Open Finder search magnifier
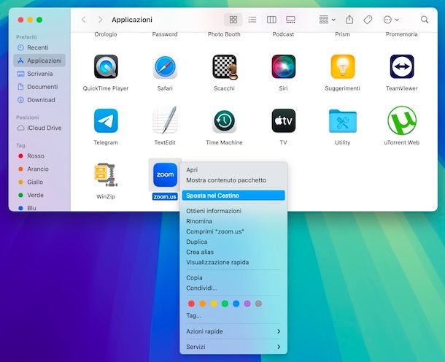 [425, 20]
